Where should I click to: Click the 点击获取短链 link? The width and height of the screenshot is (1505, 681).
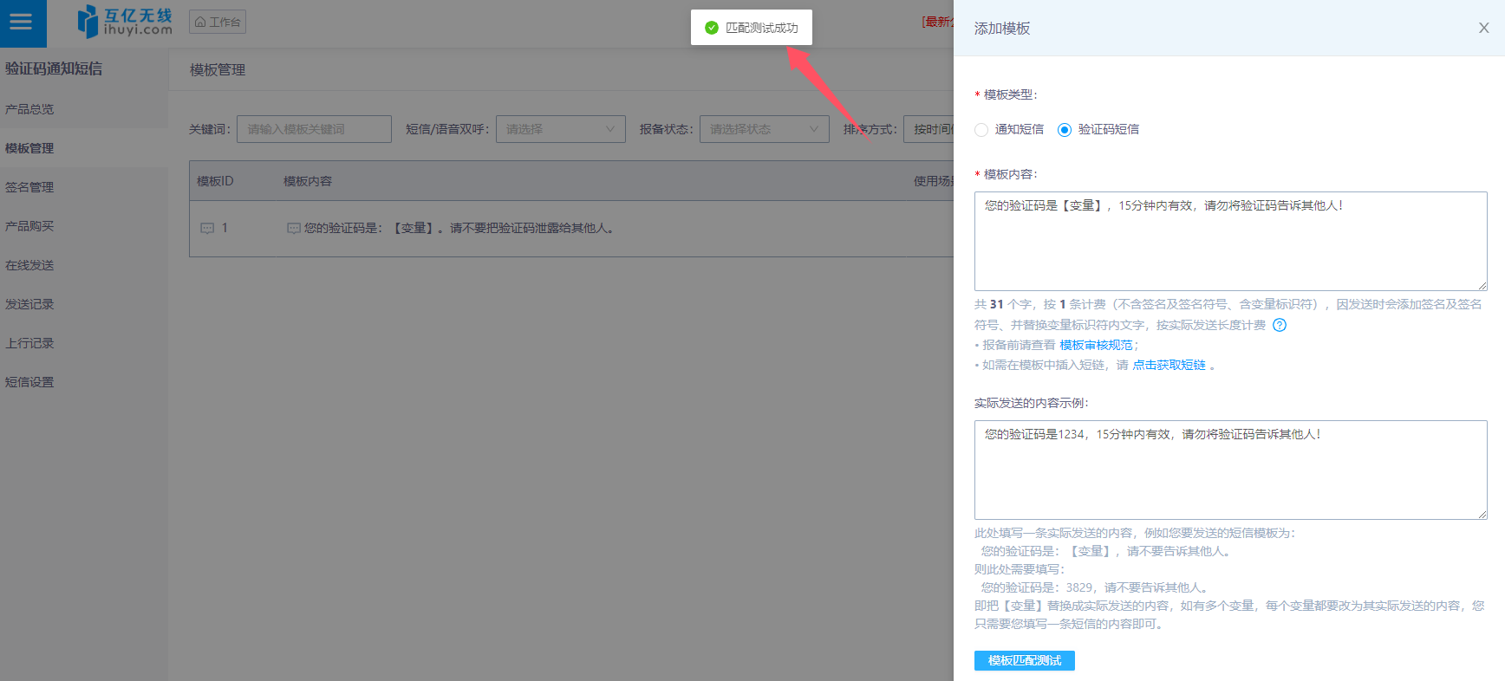pyautogui.click(x=1169, y=365)
